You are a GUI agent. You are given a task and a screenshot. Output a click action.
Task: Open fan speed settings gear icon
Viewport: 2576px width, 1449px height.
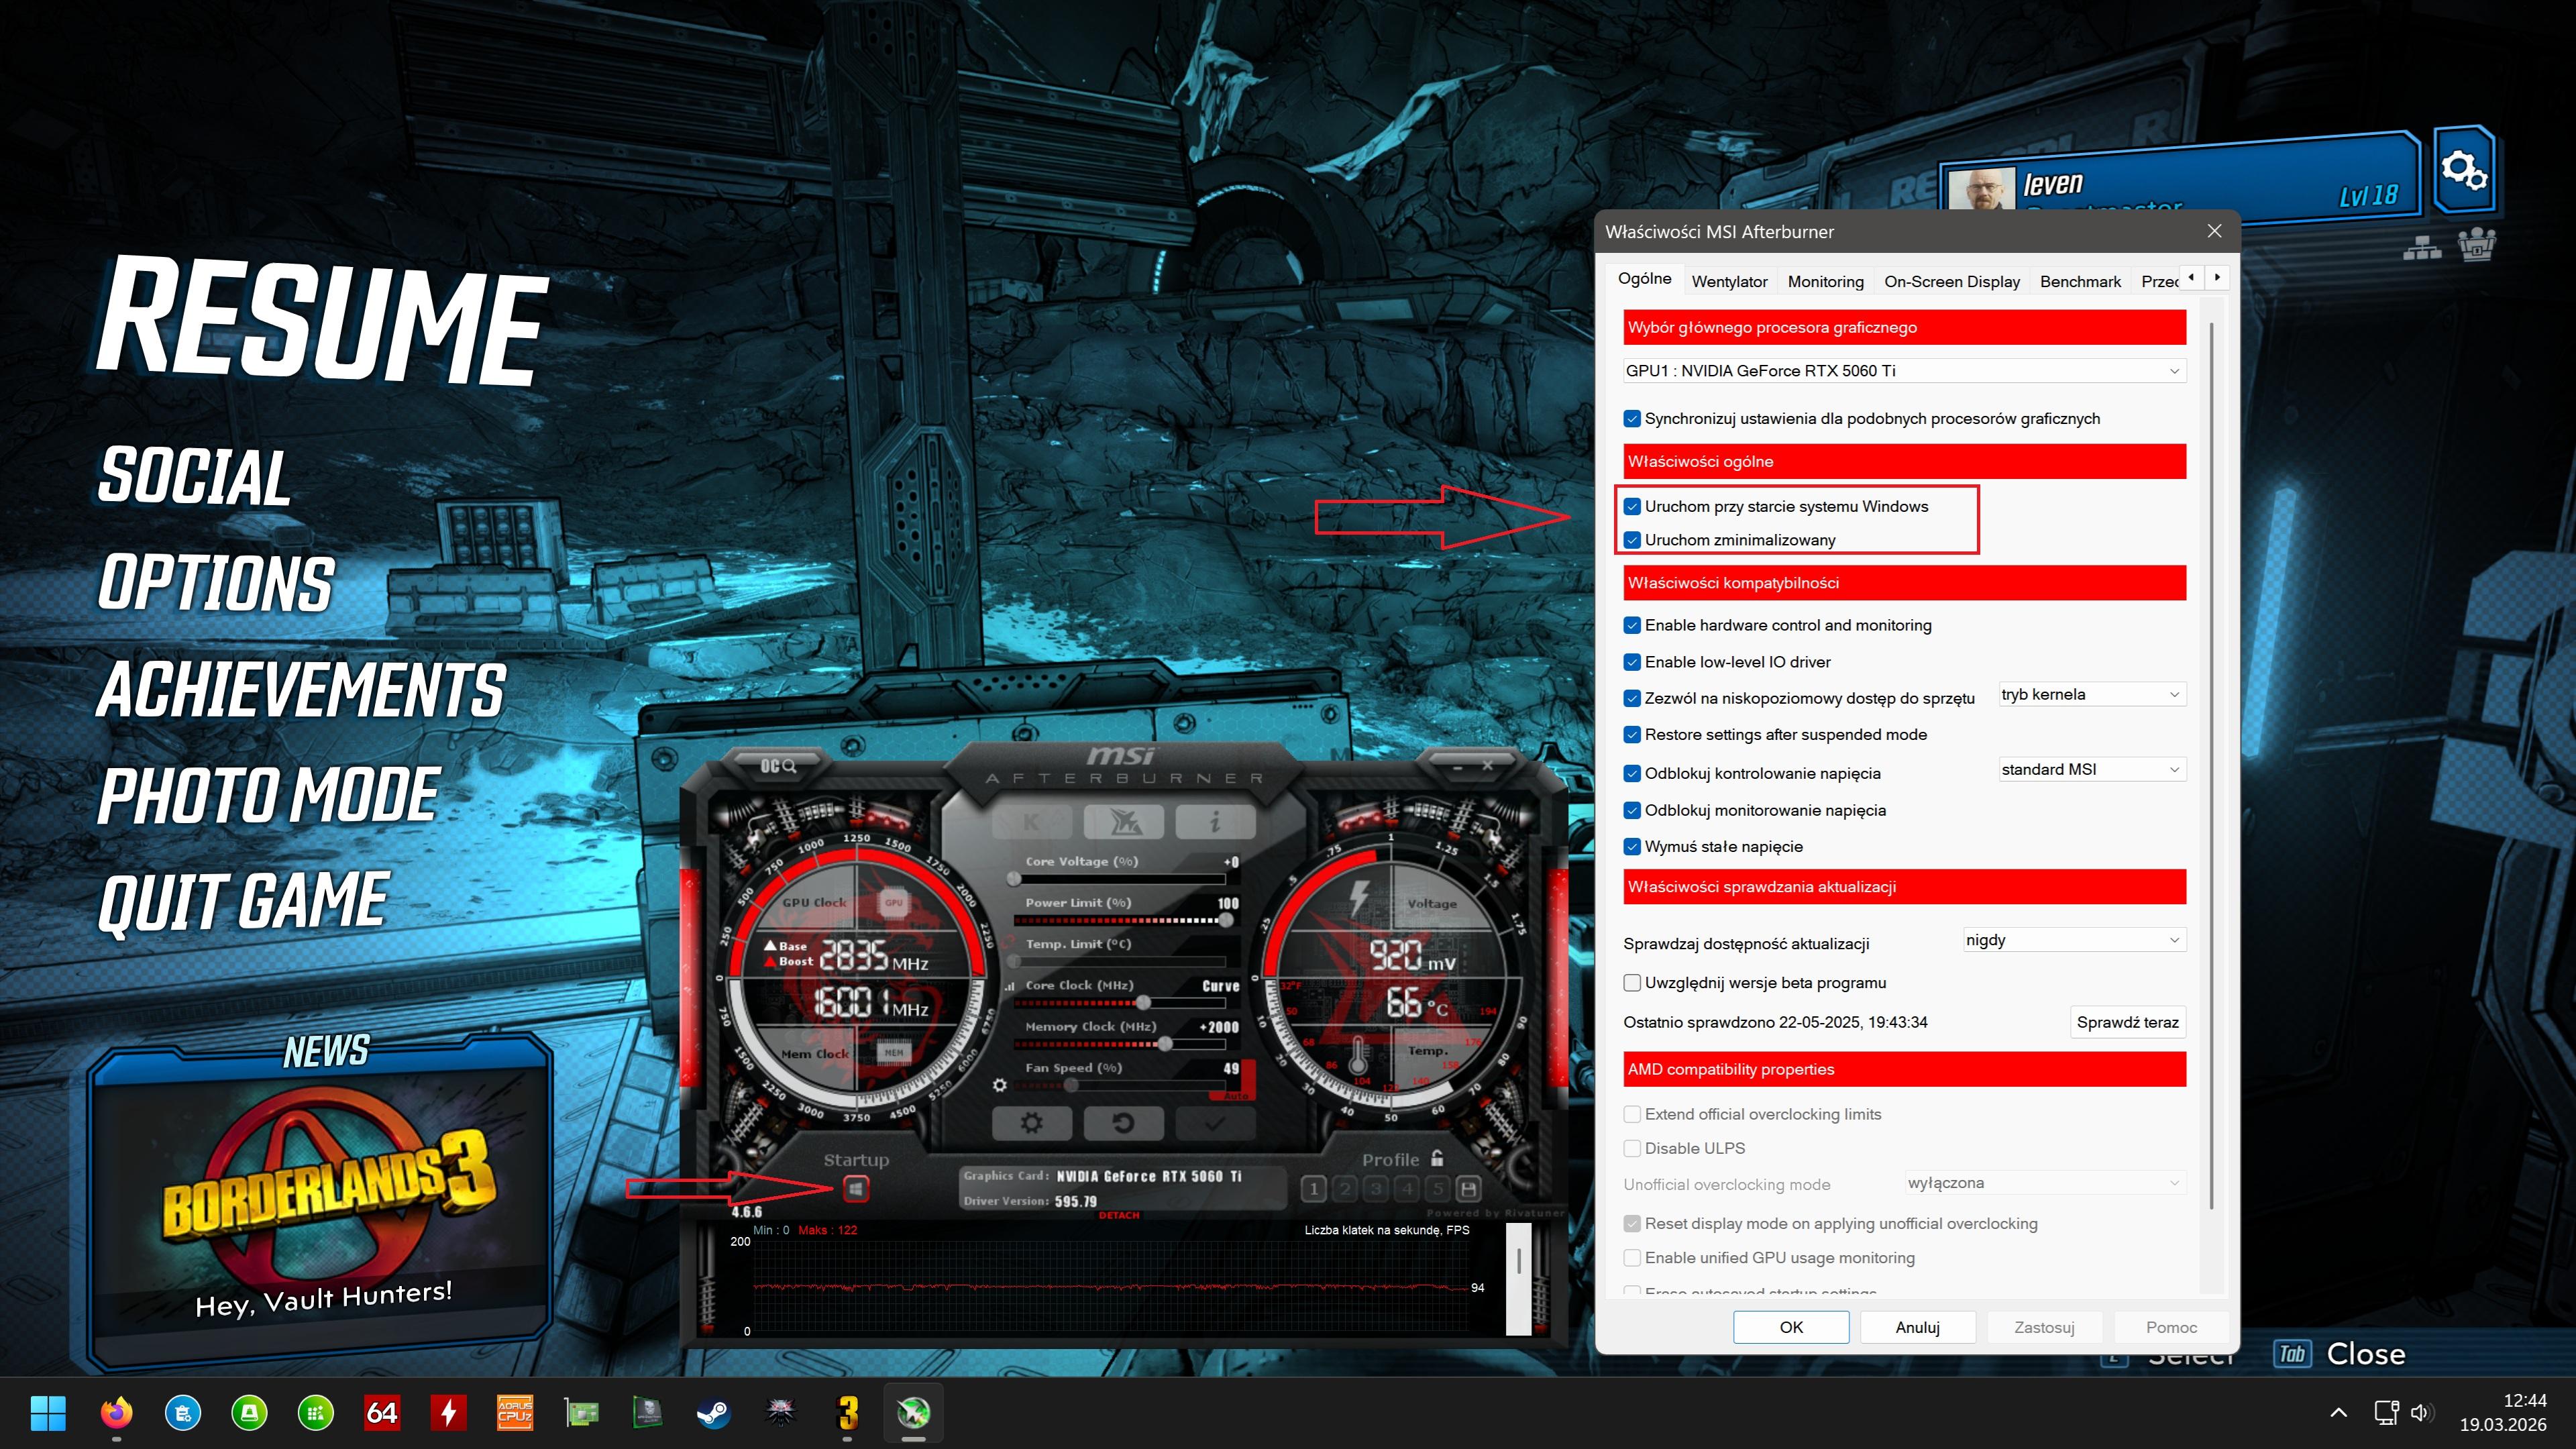click(x=999, y=1085)
